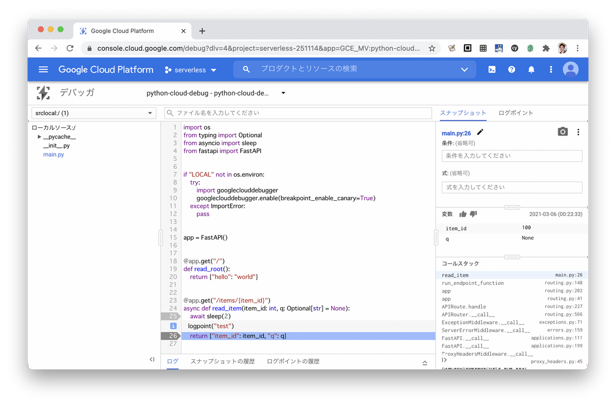This screenshot has width=616, height=406.
Task: Open main.py in the file tree
Action: pyautogui.click(x=53, y=154)
